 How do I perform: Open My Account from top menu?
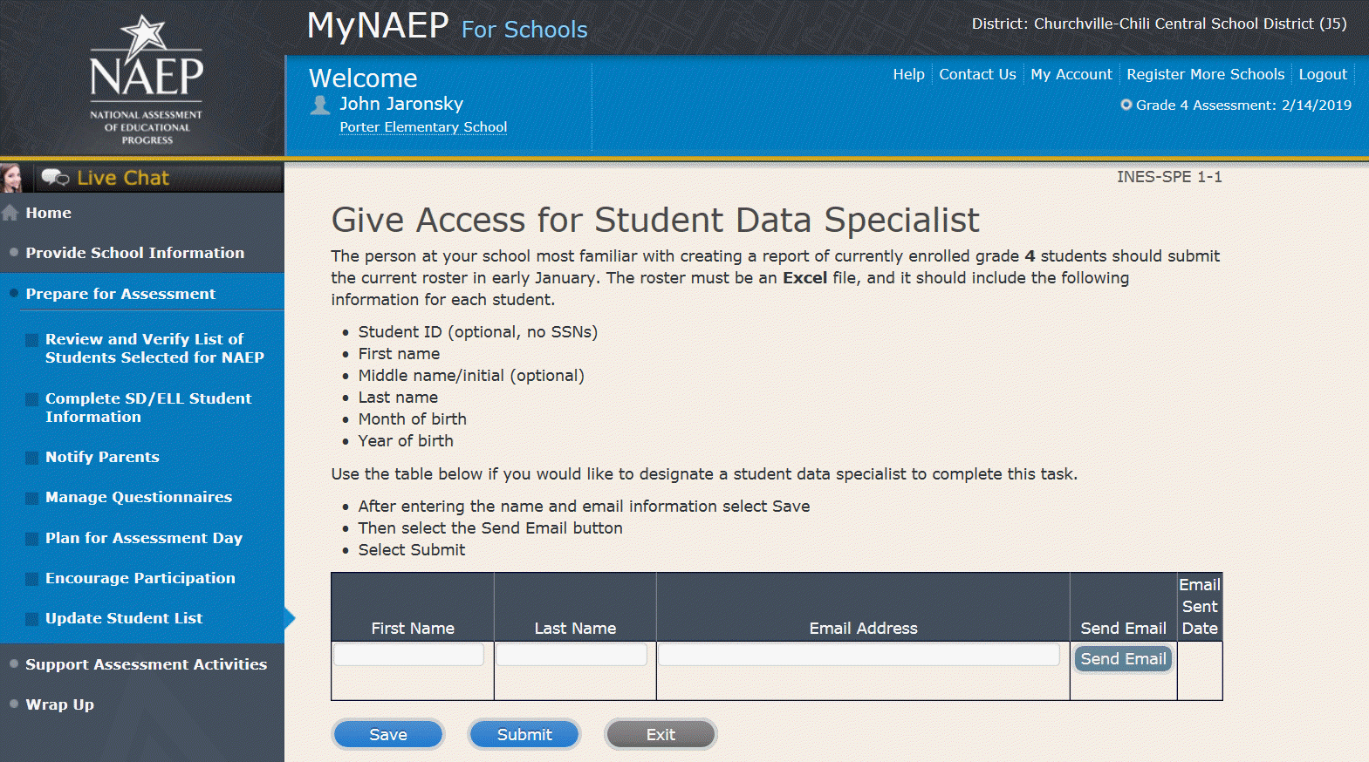pos(1071,74)
